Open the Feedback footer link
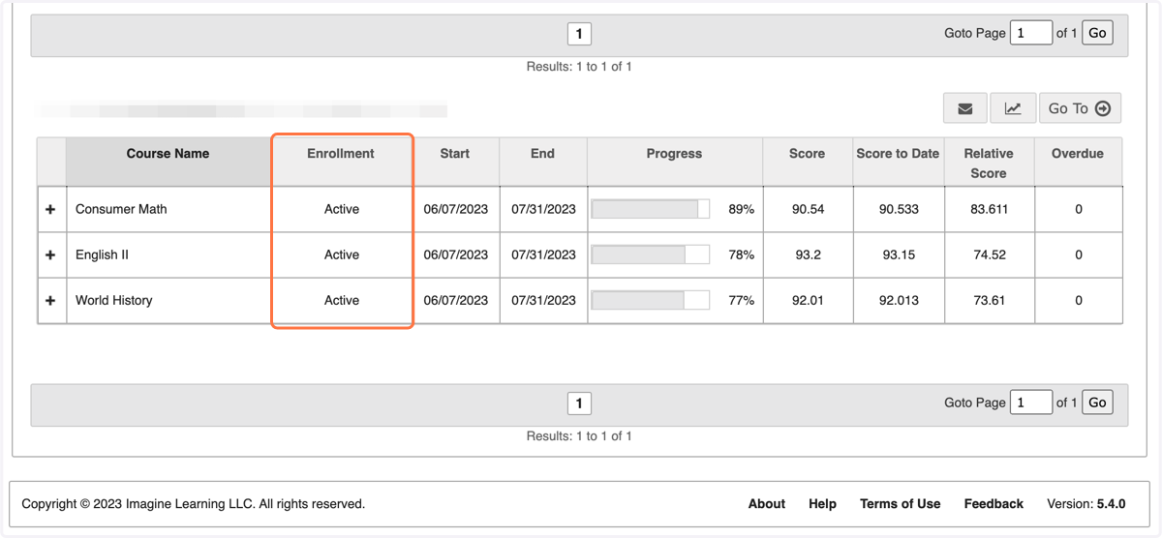The image size is (1162, 538). 994,504
